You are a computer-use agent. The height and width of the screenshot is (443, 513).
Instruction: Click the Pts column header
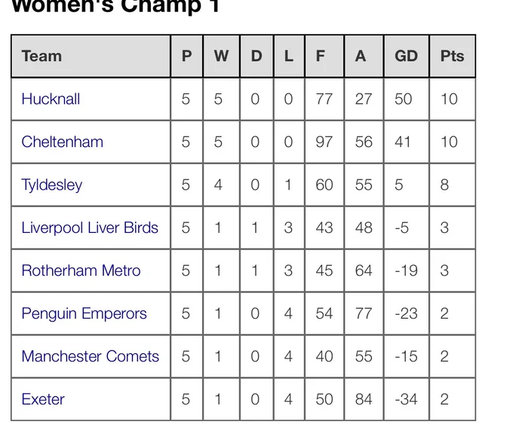point(452,57)
